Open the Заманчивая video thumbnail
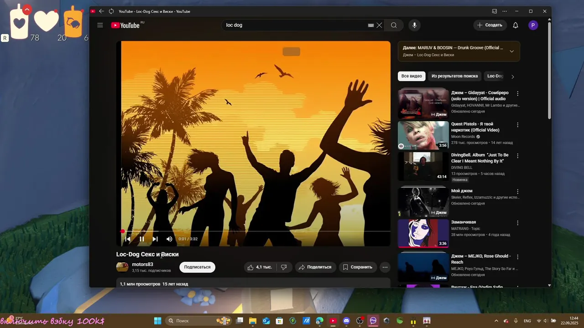 click(x=423, y=233)
